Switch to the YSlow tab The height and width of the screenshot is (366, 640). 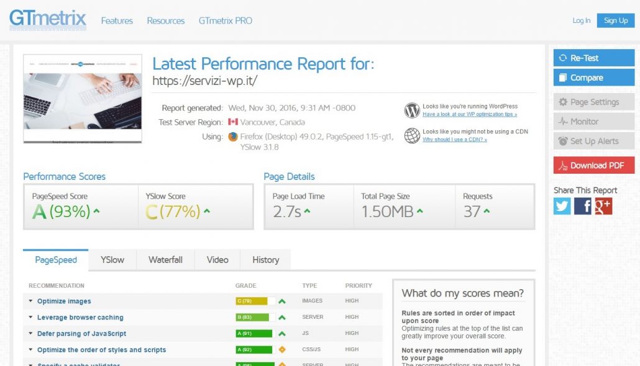pos(112,260)
